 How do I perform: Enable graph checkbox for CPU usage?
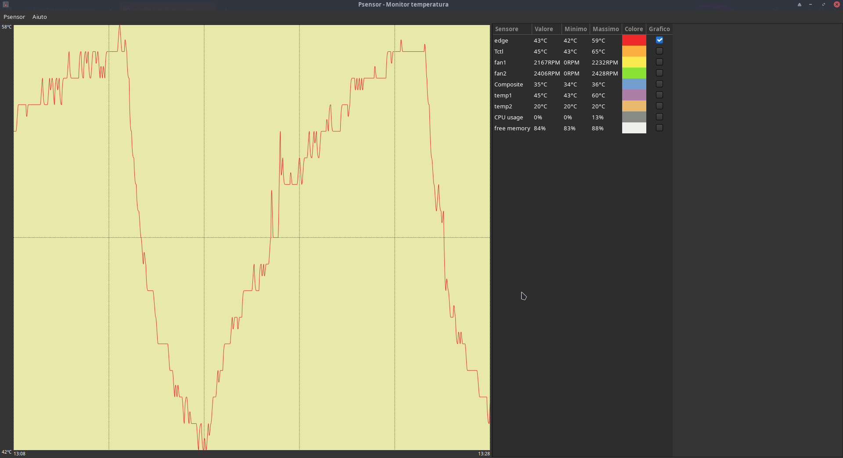659,117
